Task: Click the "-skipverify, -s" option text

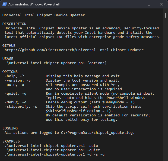Action: coord(21,107)
